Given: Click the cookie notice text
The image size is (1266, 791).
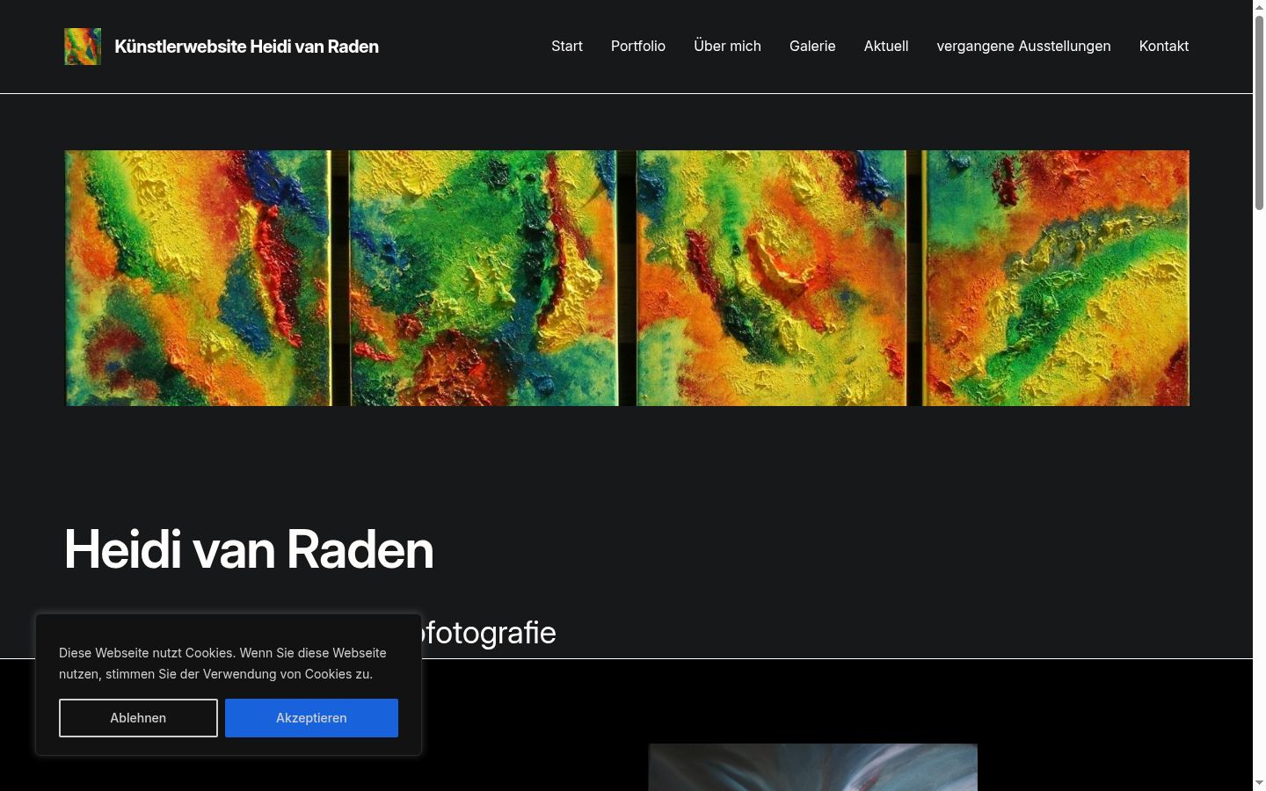Looking at the screenshot, I should pyautogui.click(x=222, y=664).
